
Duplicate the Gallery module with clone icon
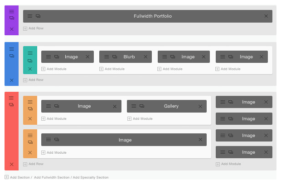[x=142, y=106]
